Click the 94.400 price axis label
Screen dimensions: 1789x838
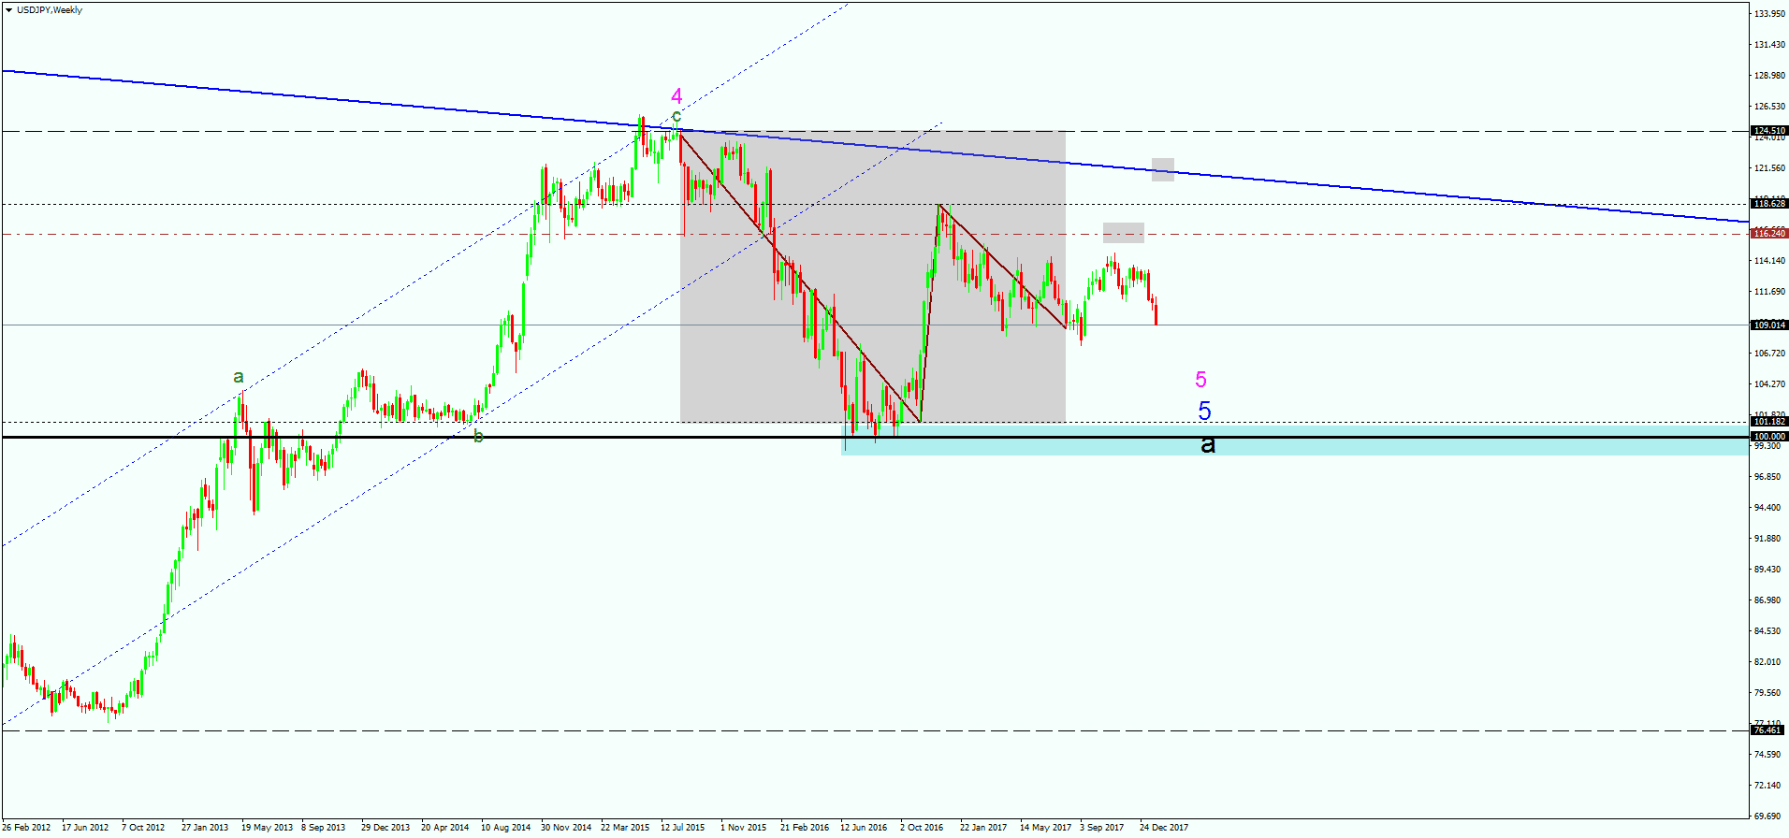coord(1768,508)
